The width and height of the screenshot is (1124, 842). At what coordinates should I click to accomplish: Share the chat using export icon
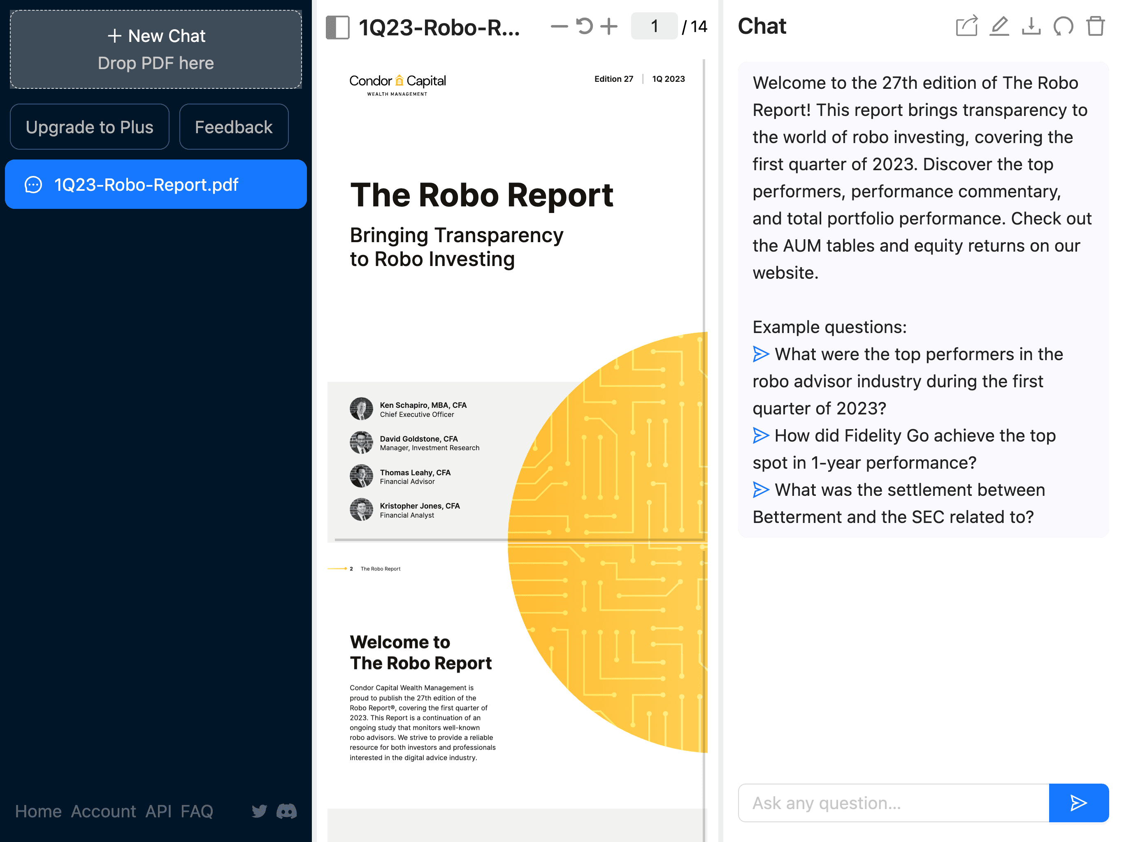pos(966,26)
